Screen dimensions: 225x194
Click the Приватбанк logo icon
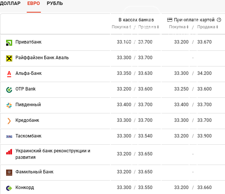9,43
